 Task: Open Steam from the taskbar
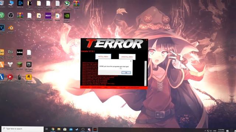(77, 129)
